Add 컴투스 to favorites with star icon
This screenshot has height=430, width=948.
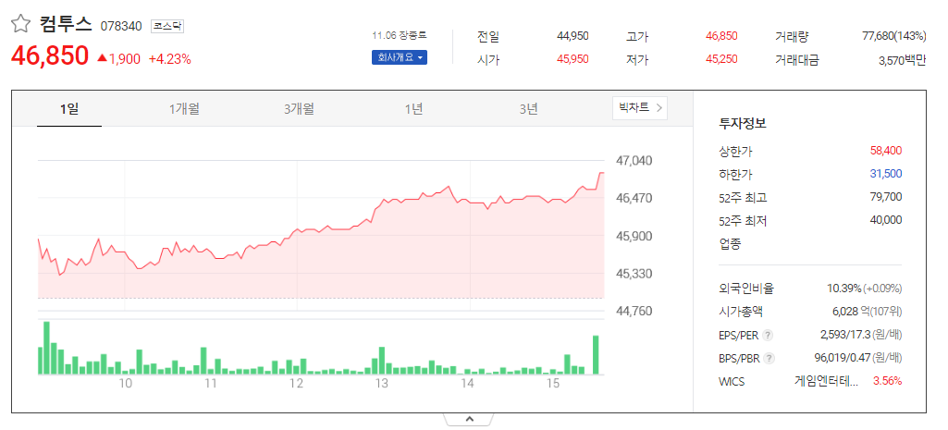[x=20, y=24]
